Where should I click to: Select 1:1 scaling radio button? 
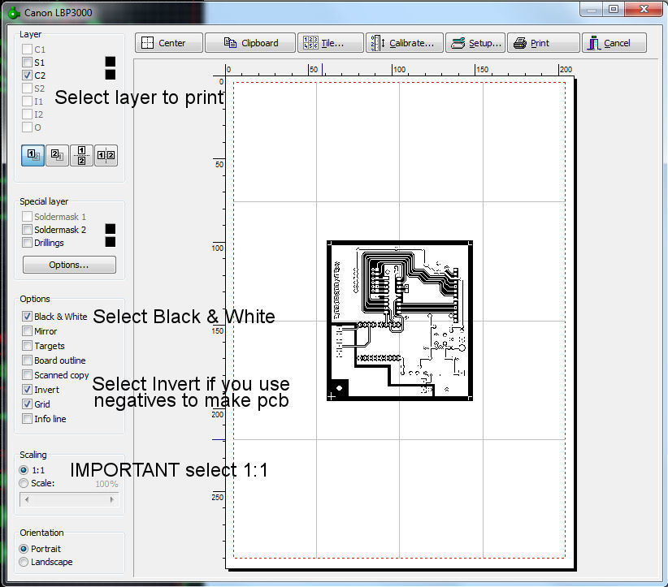[24, 470]
